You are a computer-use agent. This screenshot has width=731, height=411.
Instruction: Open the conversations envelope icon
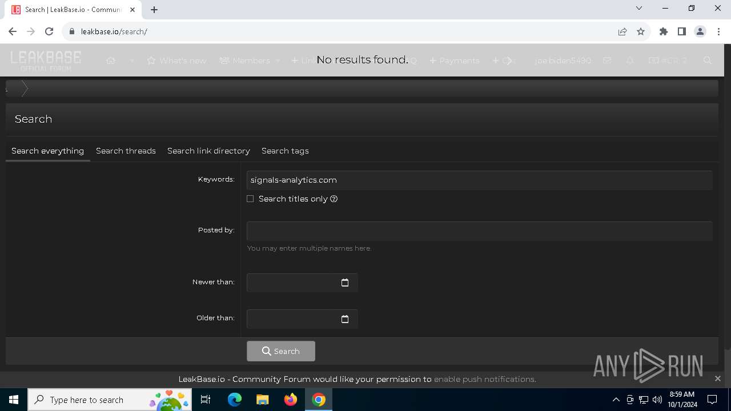pyautogui.click(x=607, y=61)
